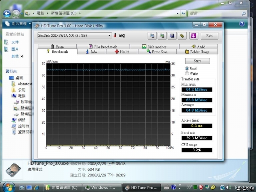Image resolution: width=256 pixels, height=192 pixels.
Task: Click the save screenshot floppy disk icon
Action: [x=172, y=36]
